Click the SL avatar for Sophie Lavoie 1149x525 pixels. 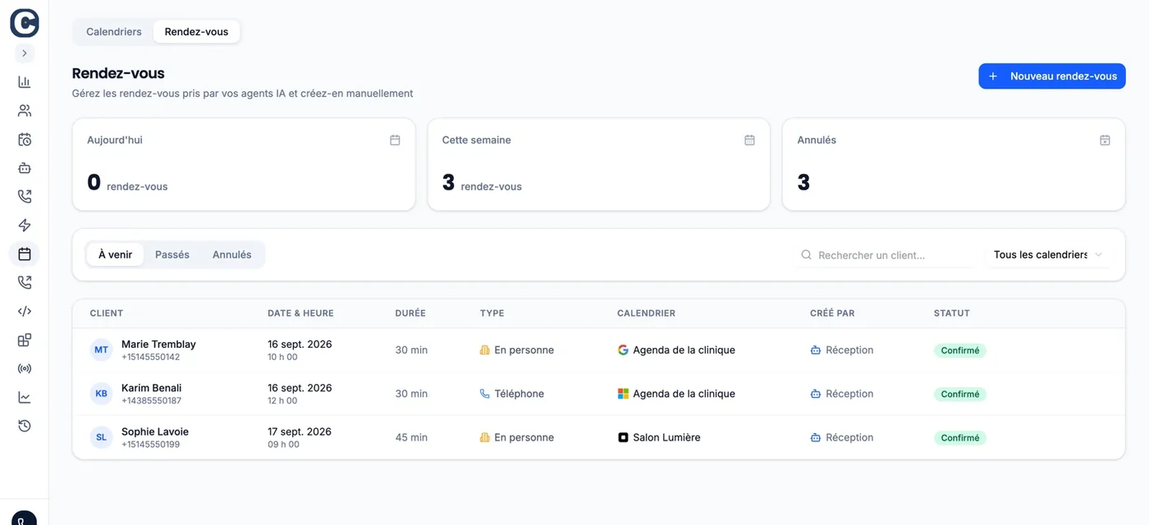pos(101,437)
